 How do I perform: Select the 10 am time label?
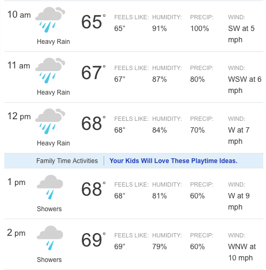point(19,14)
